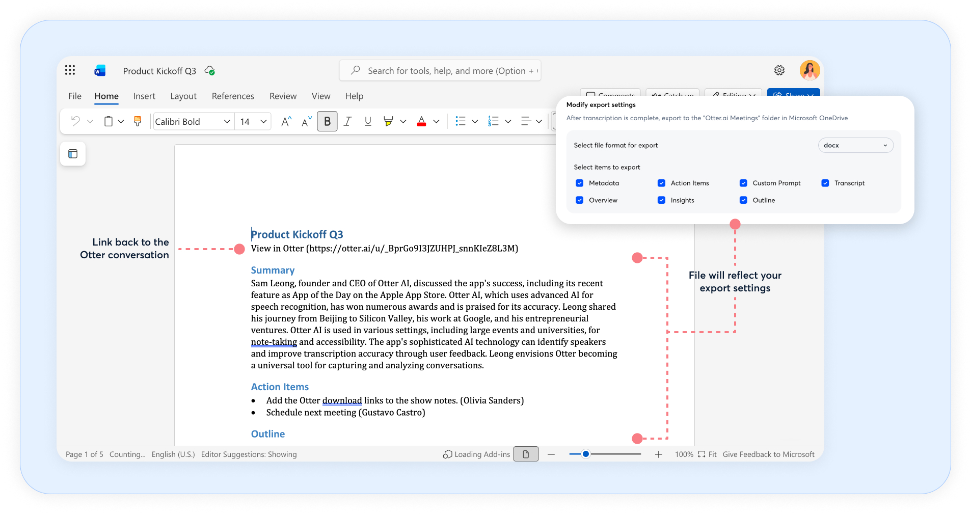Apply red font color
Viewport: 971px width, 514px height.
point(421,121)
